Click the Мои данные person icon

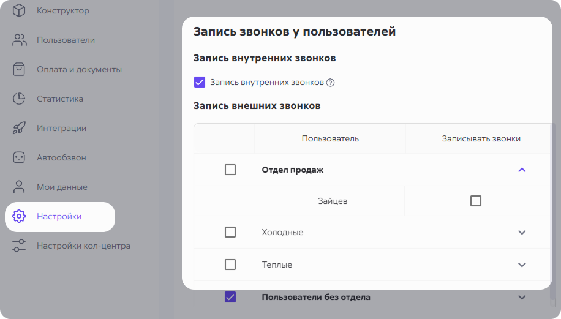19,187
